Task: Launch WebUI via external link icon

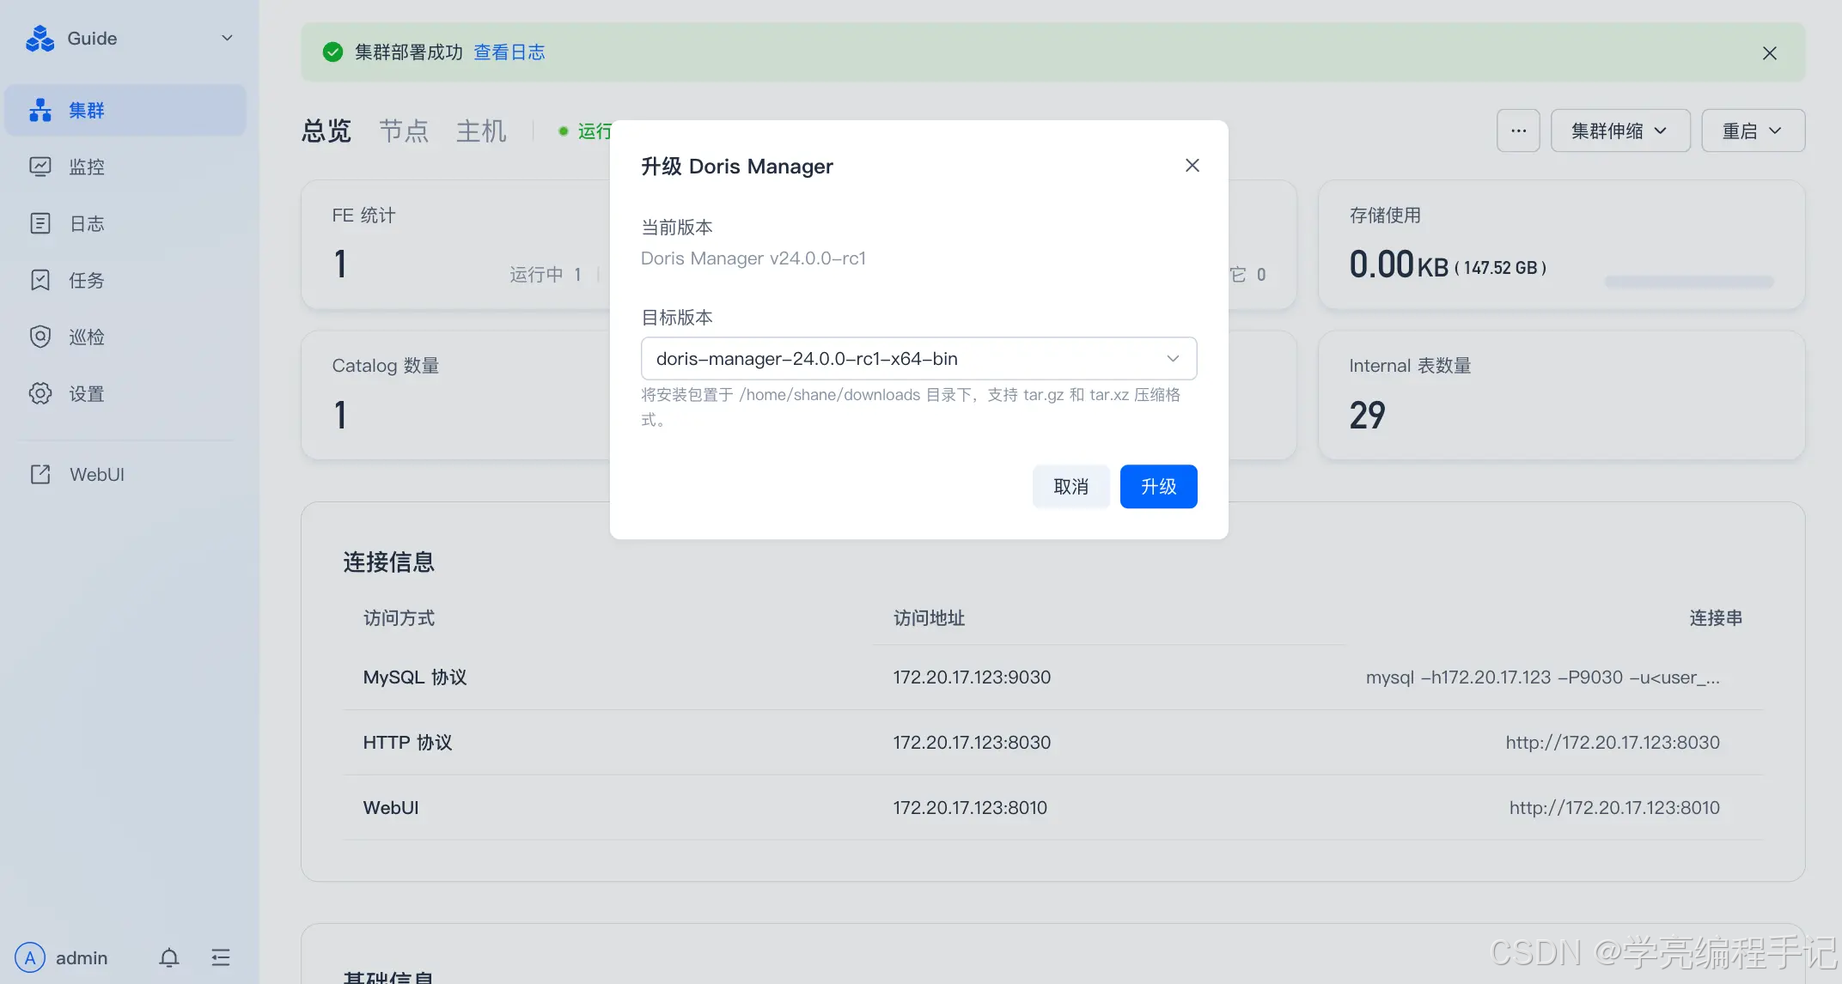Action: [40, 473]
